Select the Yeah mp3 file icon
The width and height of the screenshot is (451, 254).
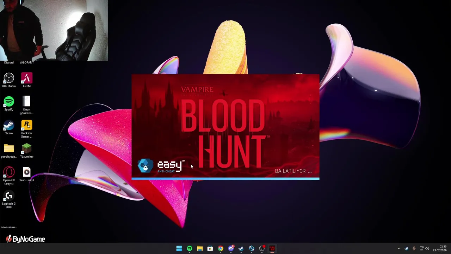(x=27, y=174)
